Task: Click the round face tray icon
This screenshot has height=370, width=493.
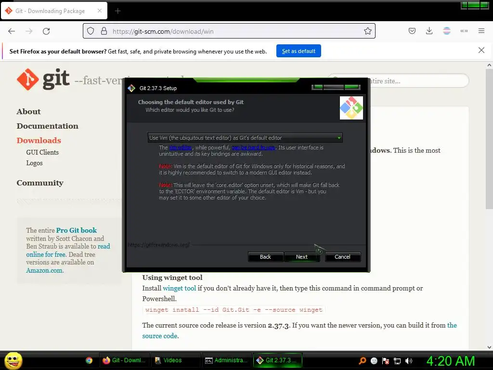Action: tap(374, 360)
